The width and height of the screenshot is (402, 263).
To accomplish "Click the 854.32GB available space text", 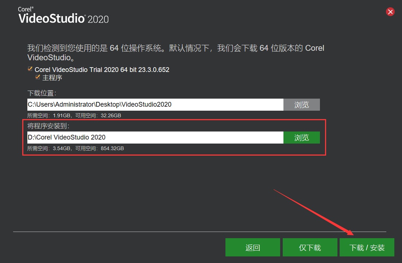I will pyautogui.click(x=112, y=149).
